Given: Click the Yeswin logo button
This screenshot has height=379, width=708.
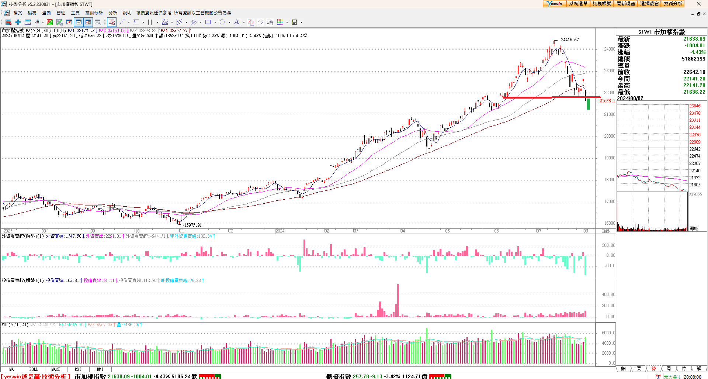Looking at the screenshot, I should point(555,4).
